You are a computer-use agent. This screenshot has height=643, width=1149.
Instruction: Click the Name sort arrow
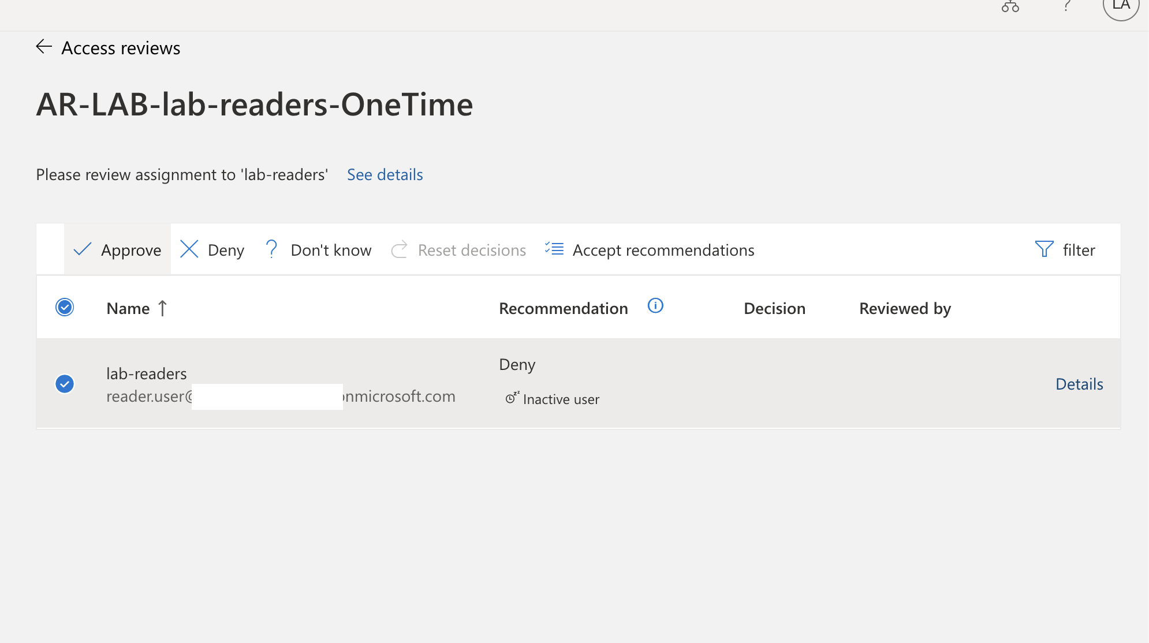(x=163, y=308)
